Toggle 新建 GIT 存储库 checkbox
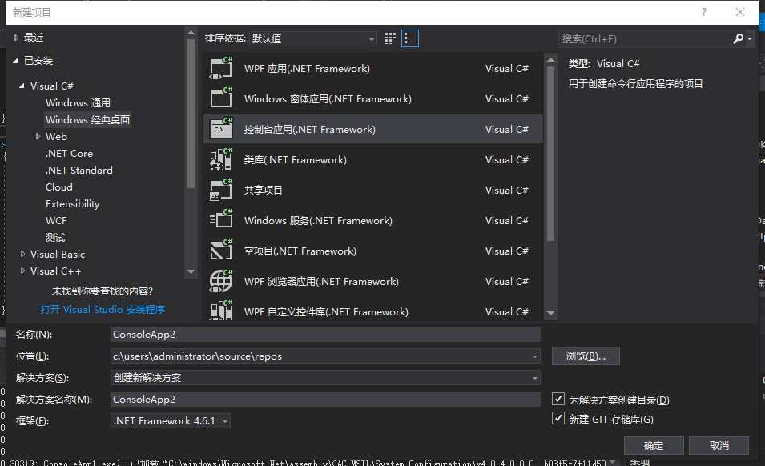The image size is (765, 466). coord(558,418)
